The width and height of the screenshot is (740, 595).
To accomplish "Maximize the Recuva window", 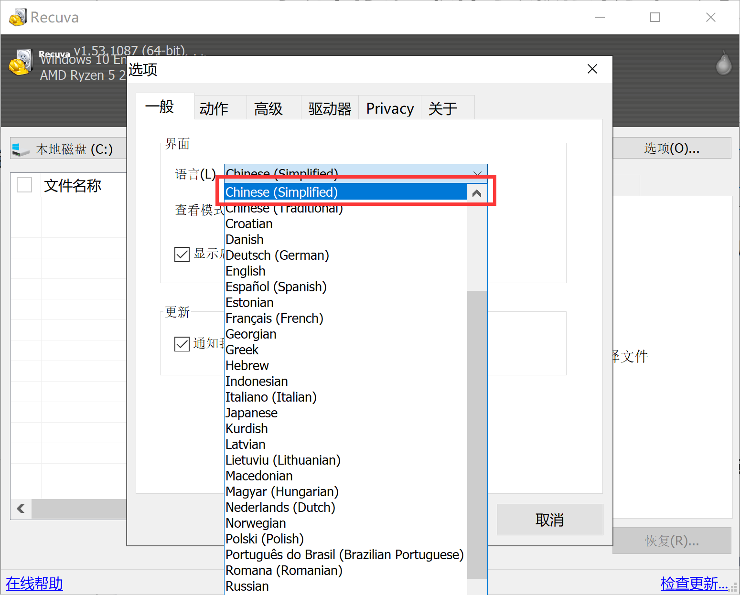I will tap(655, 17).
